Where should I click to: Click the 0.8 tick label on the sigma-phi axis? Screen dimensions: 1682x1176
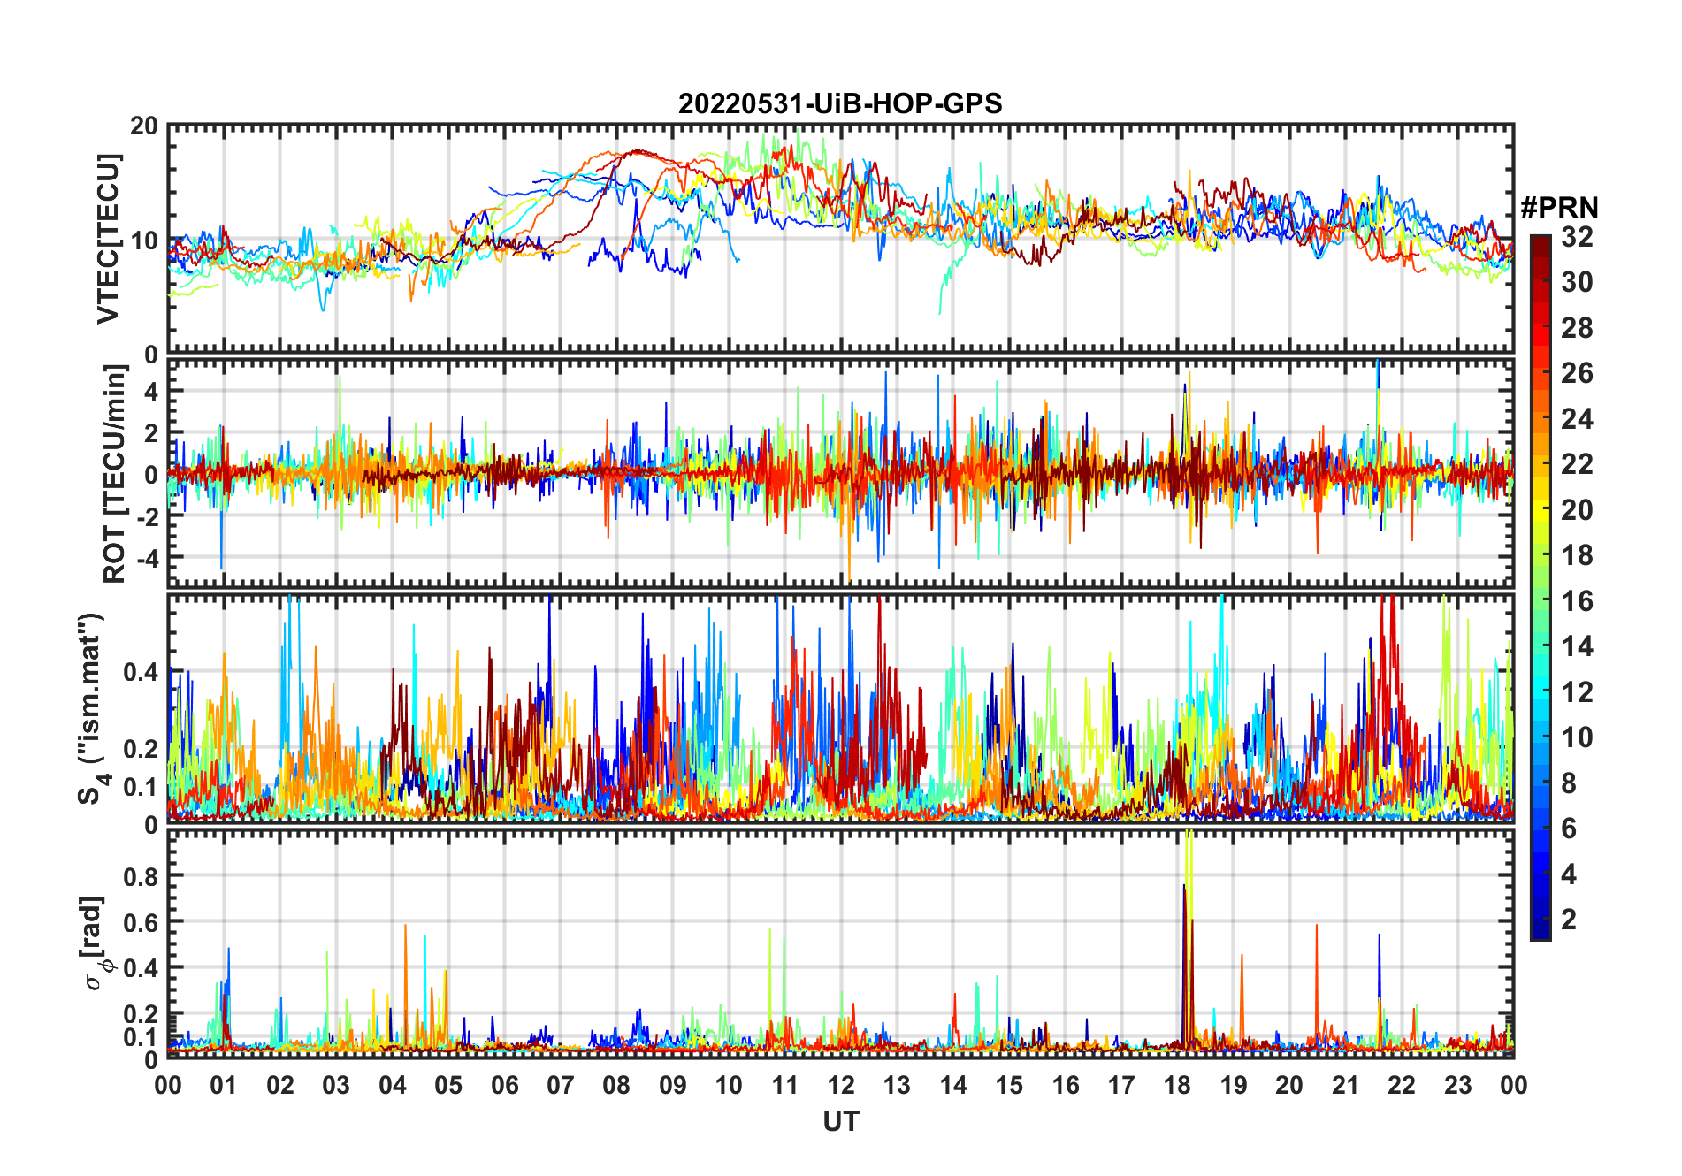pos(141,876)
